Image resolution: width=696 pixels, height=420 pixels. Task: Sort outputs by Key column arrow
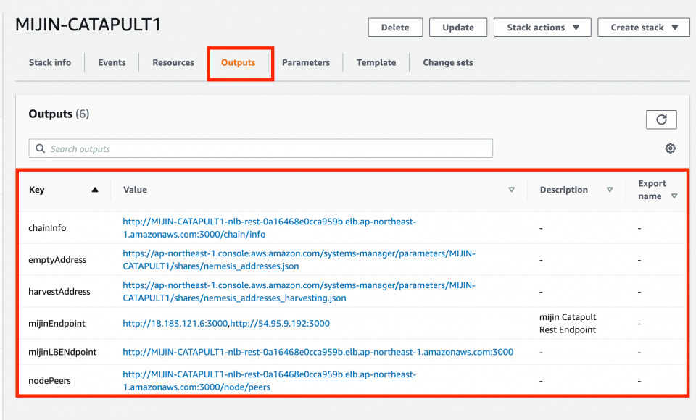(95, 190)
